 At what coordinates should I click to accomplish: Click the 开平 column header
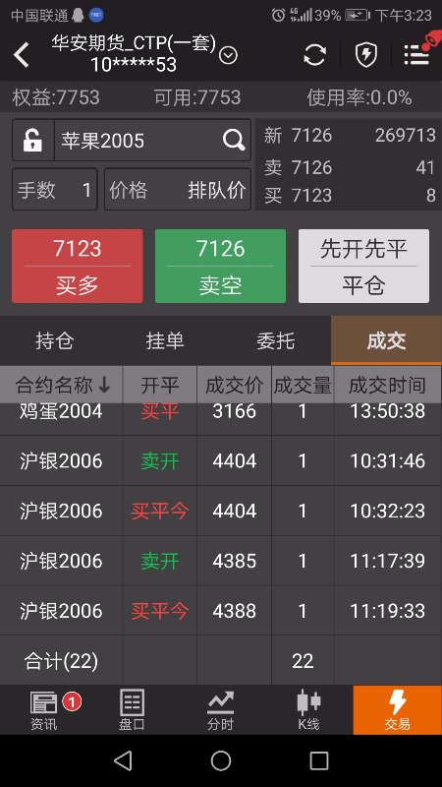[160, 386]
